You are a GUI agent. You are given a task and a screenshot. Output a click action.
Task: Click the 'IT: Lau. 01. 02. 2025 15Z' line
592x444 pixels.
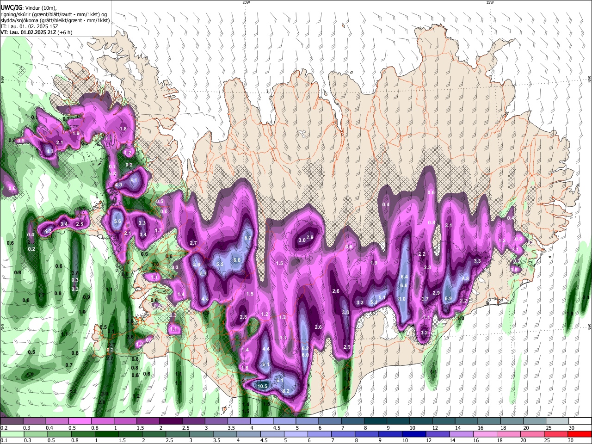(29, 26)
